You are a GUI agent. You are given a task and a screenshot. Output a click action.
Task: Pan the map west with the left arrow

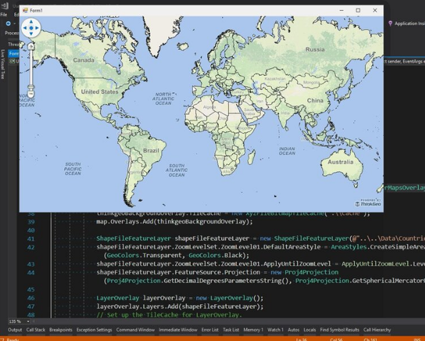(25, 27)
